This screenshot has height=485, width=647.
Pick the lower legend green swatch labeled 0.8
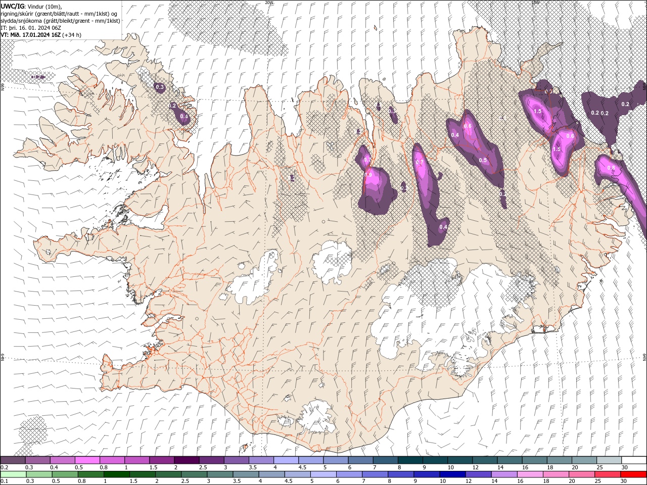pyautogui.click(x=90, y=474)
